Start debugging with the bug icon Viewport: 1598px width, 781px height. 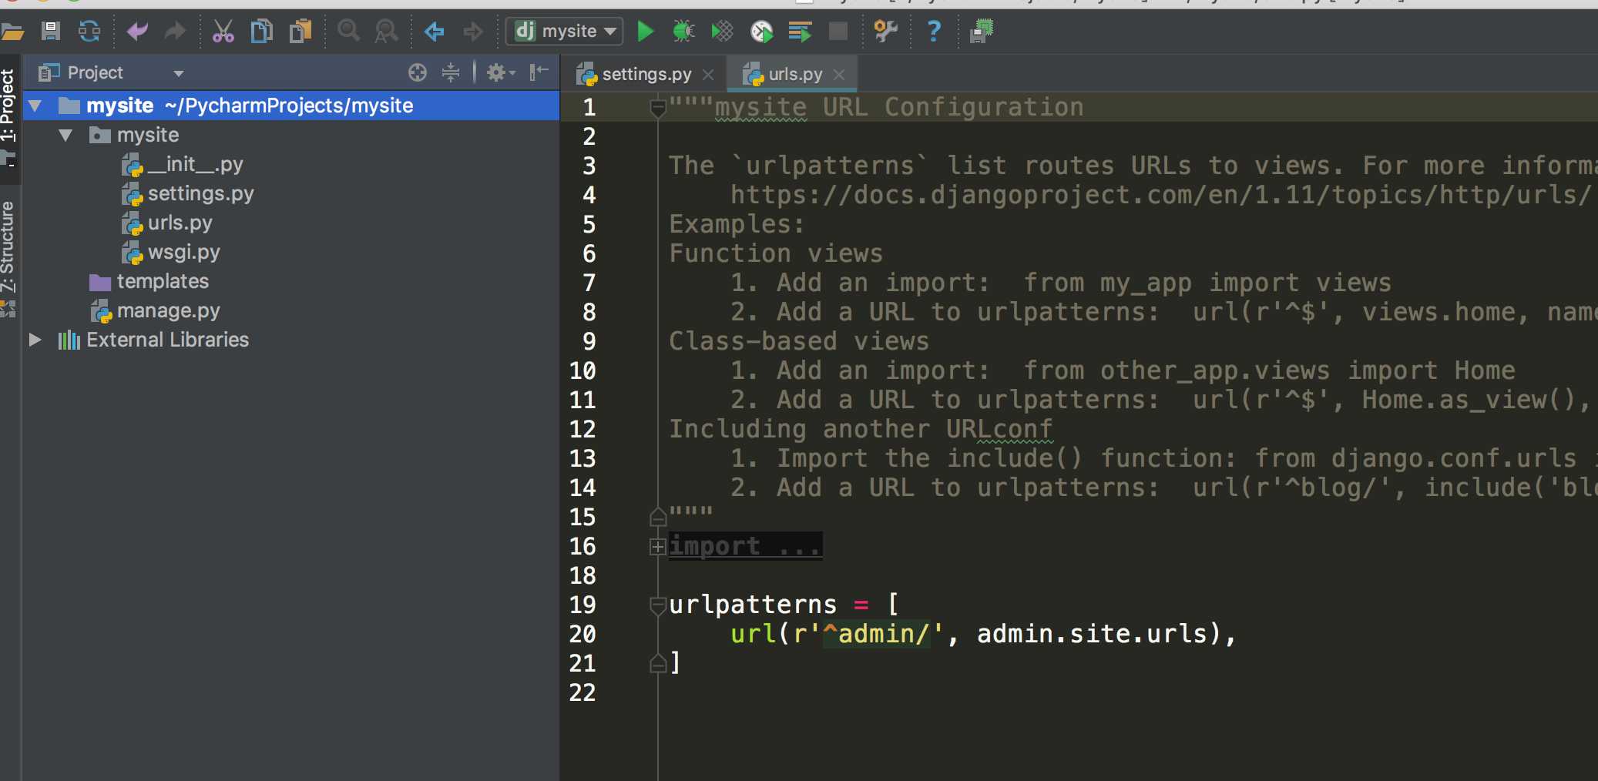tap(683, 32)
